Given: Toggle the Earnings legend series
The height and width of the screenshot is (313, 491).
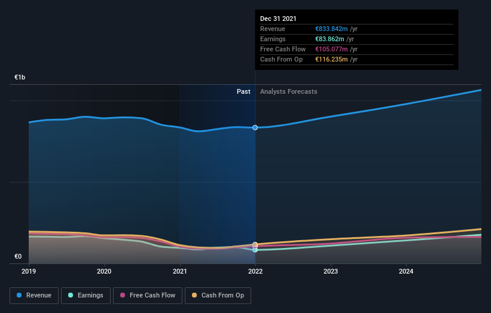Looking at the screenshot, I should [86, 296].
